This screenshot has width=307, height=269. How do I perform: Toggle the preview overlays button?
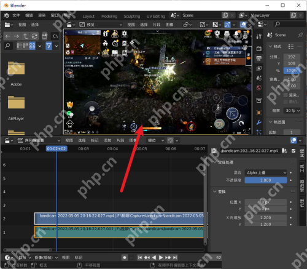pos(243,25)
